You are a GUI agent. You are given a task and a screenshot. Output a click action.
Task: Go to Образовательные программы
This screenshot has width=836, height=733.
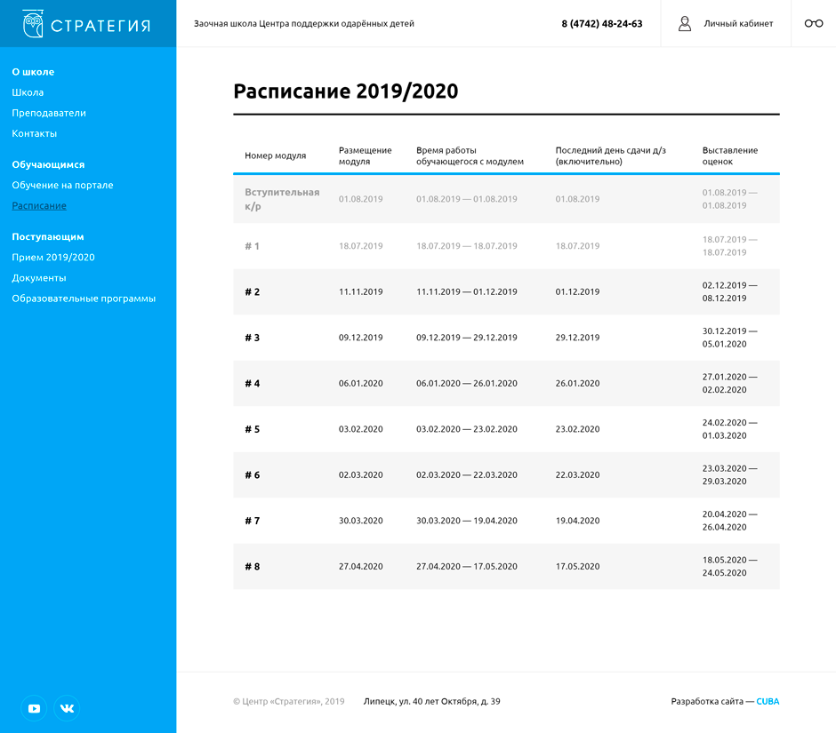(x=84, y=299)
